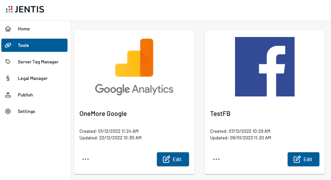Open three-dots menu on TestFB card
The image size is (331, 180).
coord(216,159)
